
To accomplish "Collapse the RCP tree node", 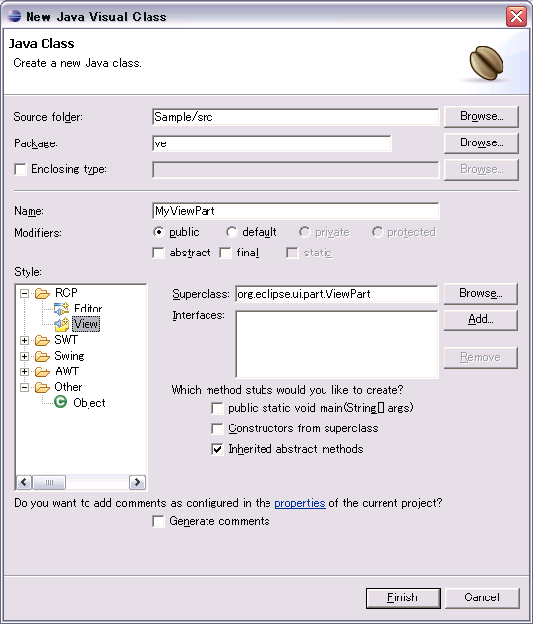I will [24, 293].
